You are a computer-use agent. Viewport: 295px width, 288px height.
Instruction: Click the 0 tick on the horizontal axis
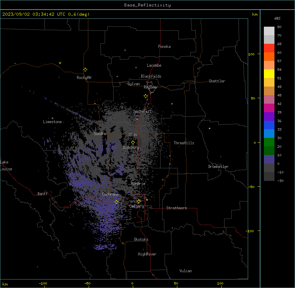coord(132,283)
